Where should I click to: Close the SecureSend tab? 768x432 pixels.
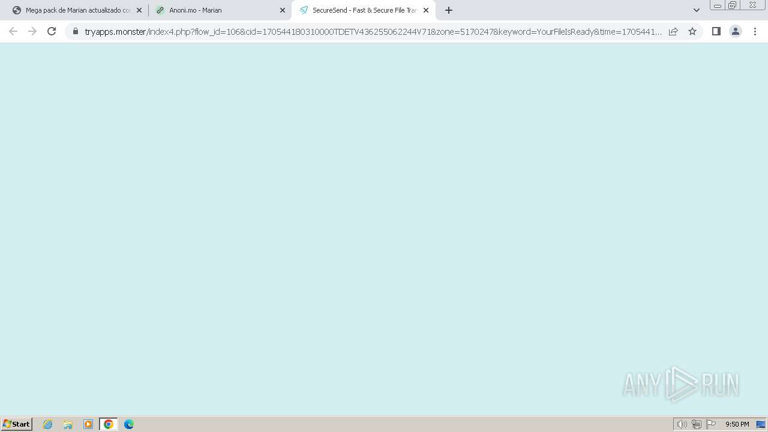426,10
